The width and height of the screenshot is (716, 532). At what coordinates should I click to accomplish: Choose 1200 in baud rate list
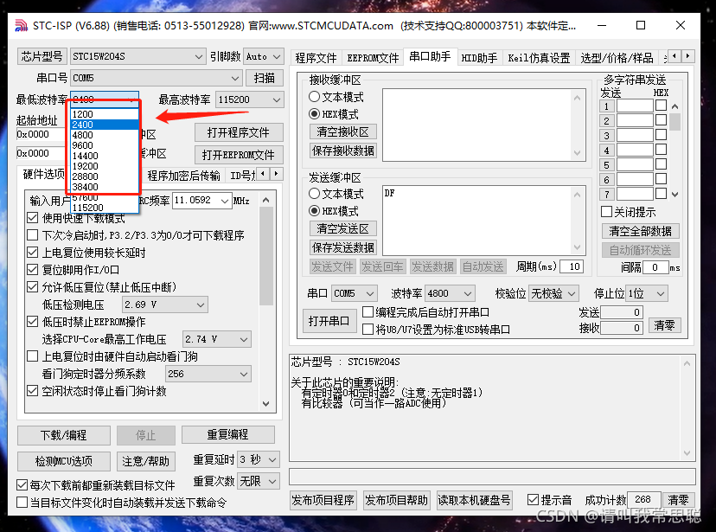(105, 114)
